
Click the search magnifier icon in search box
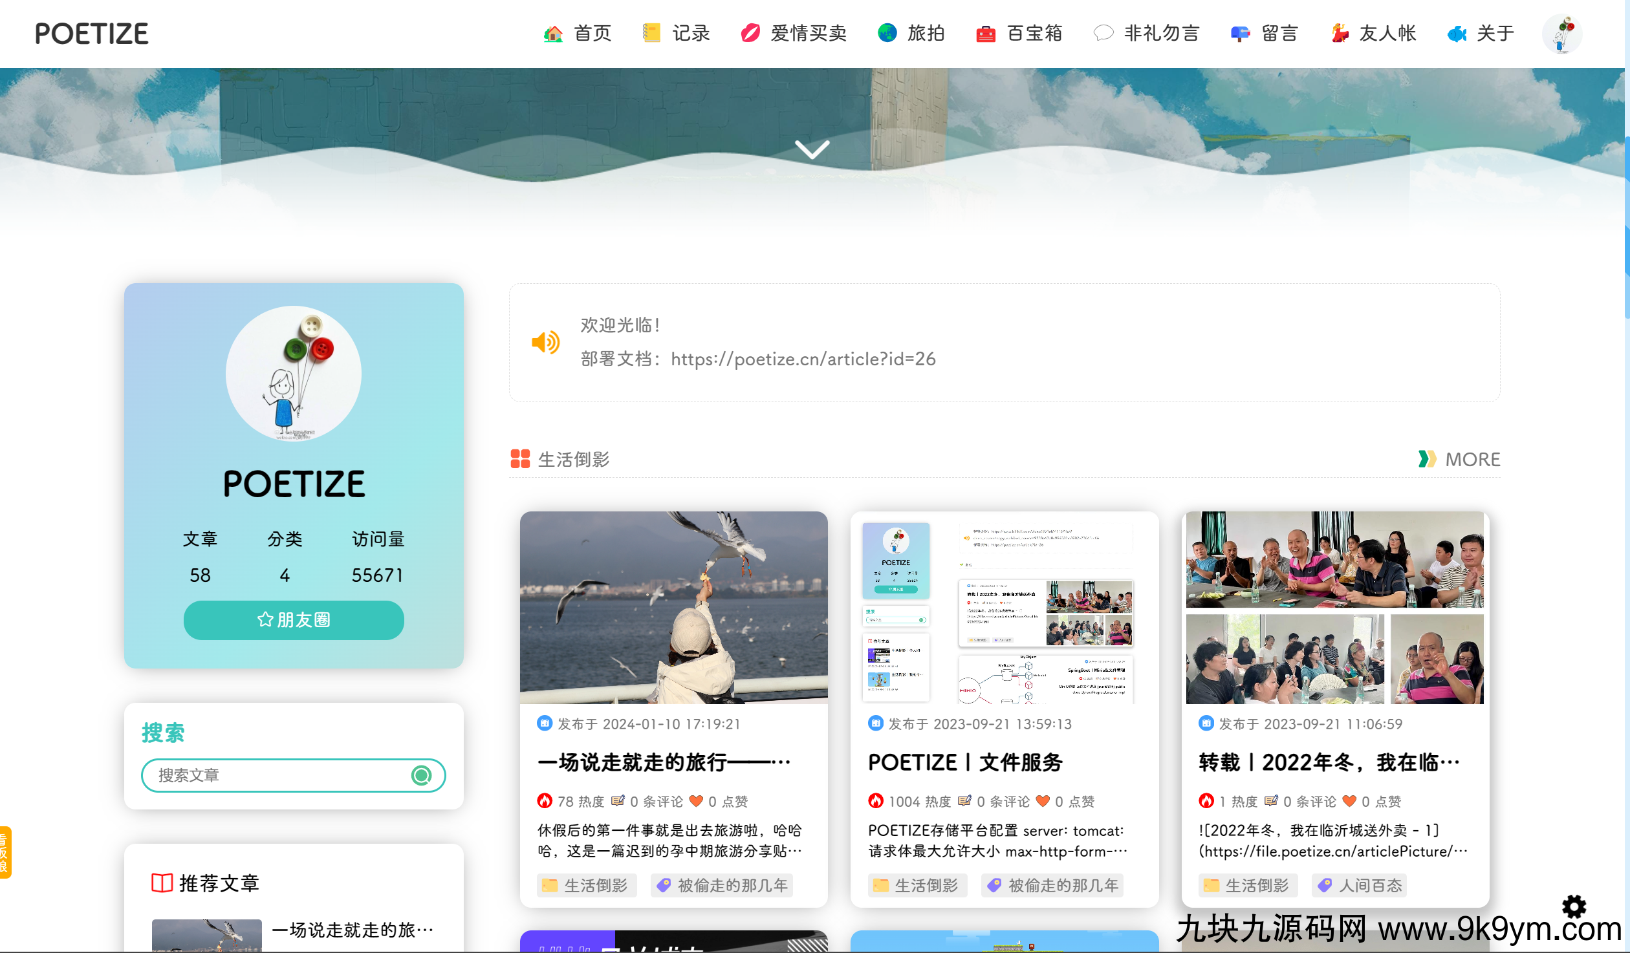(421, 775)
